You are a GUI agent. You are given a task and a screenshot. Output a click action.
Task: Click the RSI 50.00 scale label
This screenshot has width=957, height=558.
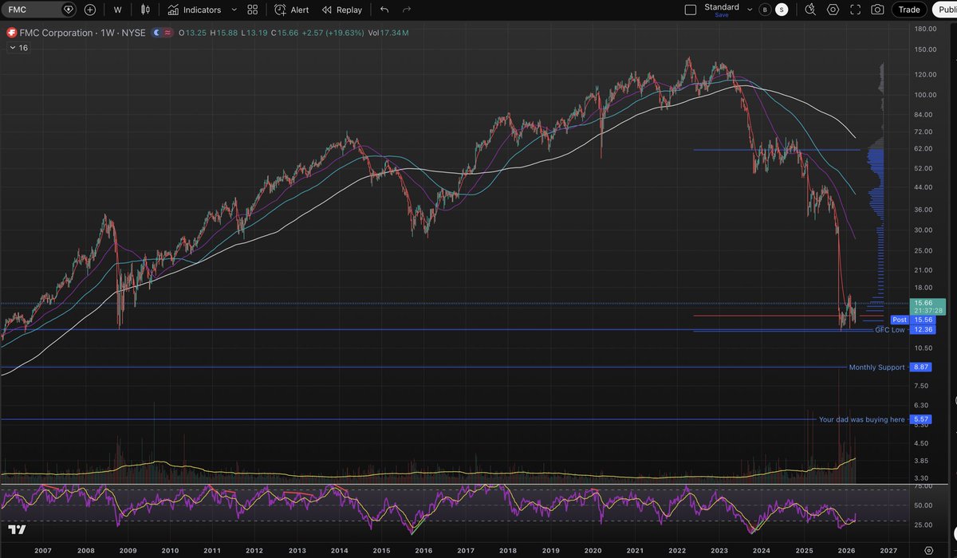pyautogui.click(x=924, y=505)
